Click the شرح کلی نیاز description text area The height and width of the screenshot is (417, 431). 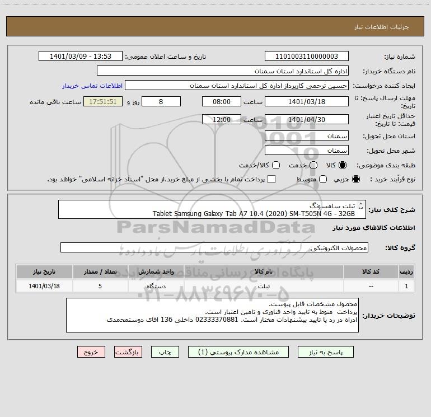pos(212,209)
